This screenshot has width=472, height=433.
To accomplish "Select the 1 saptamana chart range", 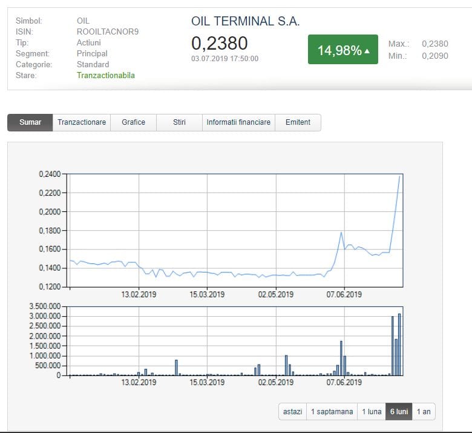I will point(332,412).
